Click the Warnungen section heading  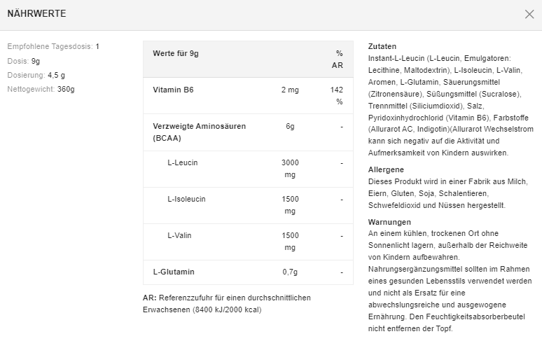[x=389, y=222]
